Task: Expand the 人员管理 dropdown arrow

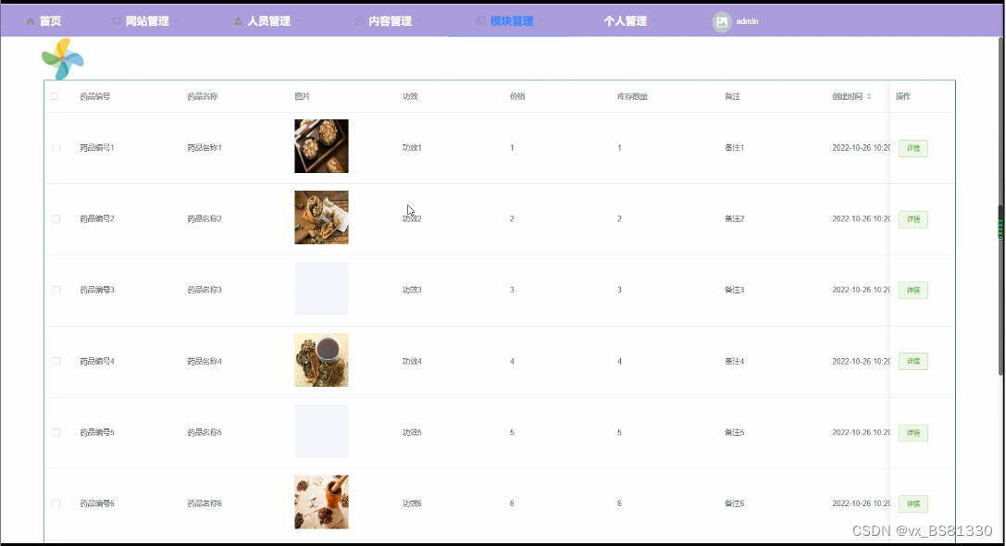Action: click(x=298, y=21)
